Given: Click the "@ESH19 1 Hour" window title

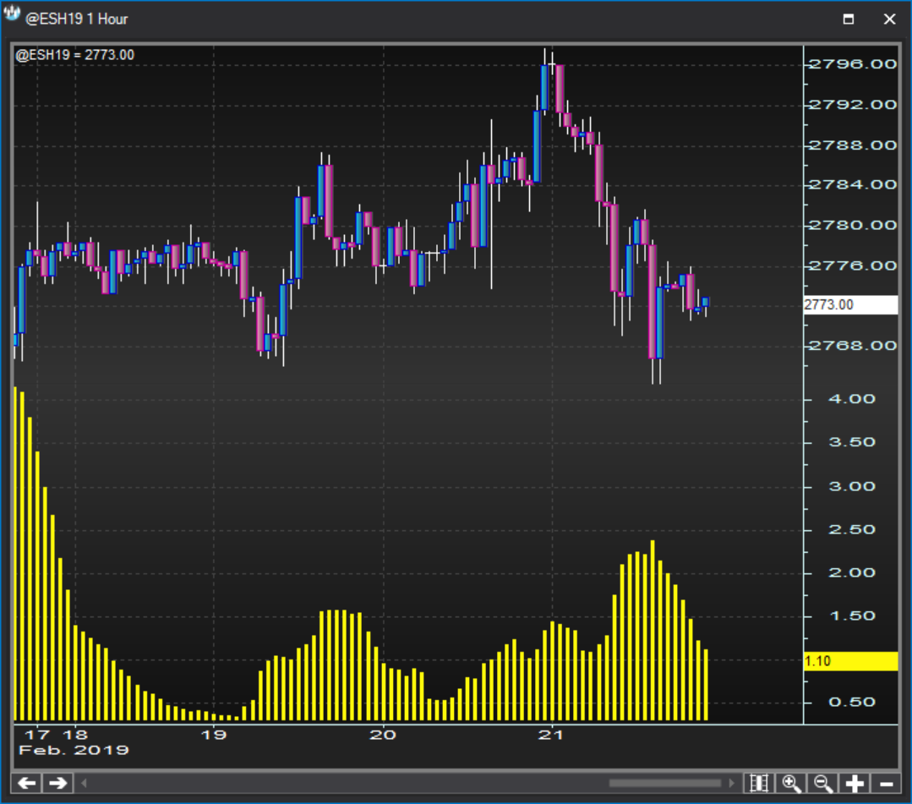Looking at the screenshot, I should click(77, 19).
